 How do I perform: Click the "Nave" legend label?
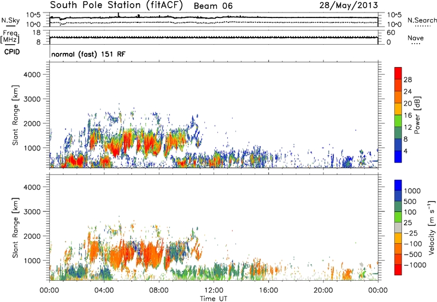[416, 38]
